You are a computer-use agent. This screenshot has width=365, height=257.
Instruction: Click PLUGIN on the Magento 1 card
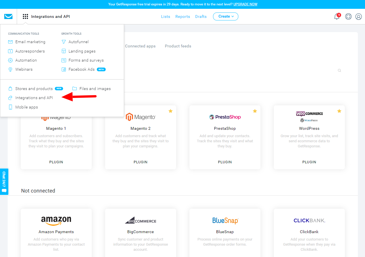(56, 162)
